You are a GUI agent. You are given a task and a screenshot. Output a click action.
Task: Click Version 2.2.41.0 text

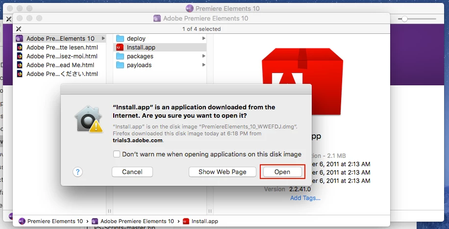pos(287,189)
